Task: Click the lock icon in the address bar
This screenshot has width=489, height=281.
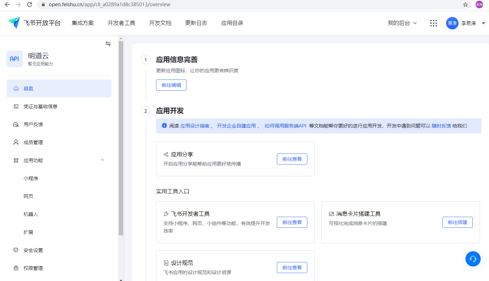Action: point(43,4)
